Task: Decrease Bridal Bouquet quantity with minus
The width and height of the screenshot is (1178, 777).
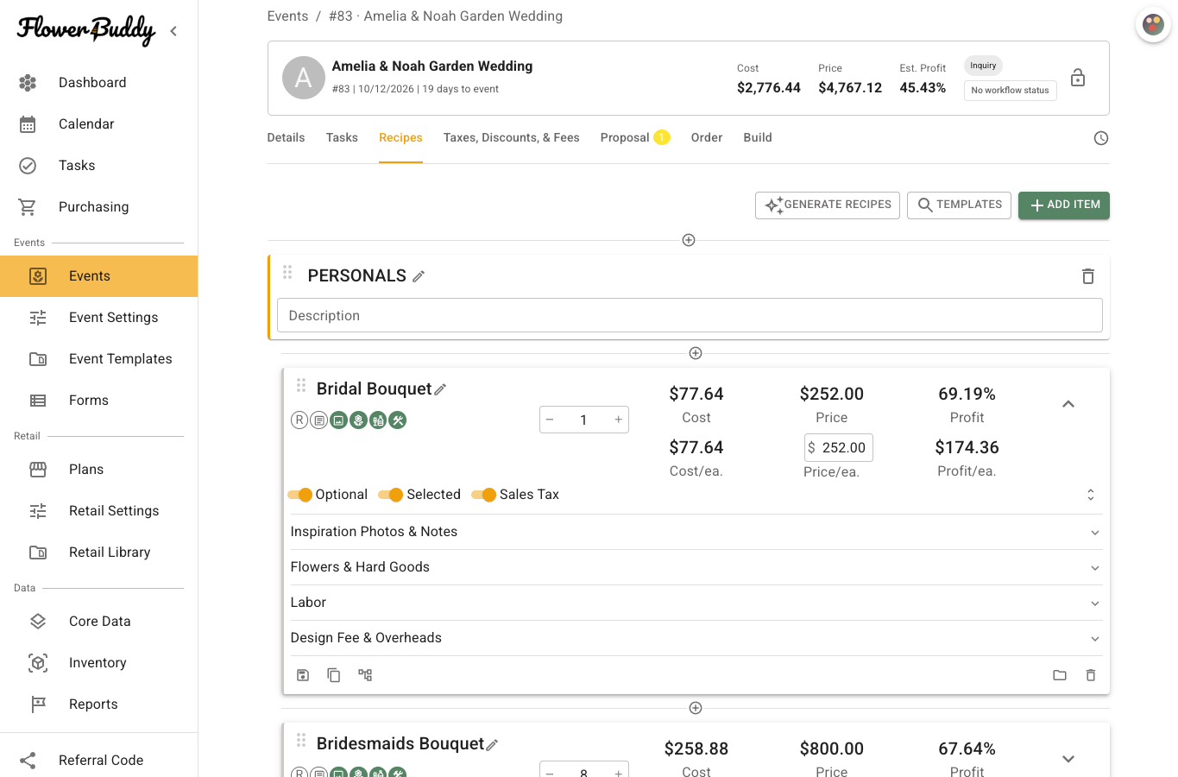Action: [550, 420]
